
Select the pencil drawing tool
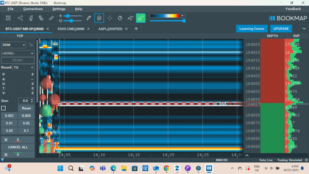tap(89, 18)
